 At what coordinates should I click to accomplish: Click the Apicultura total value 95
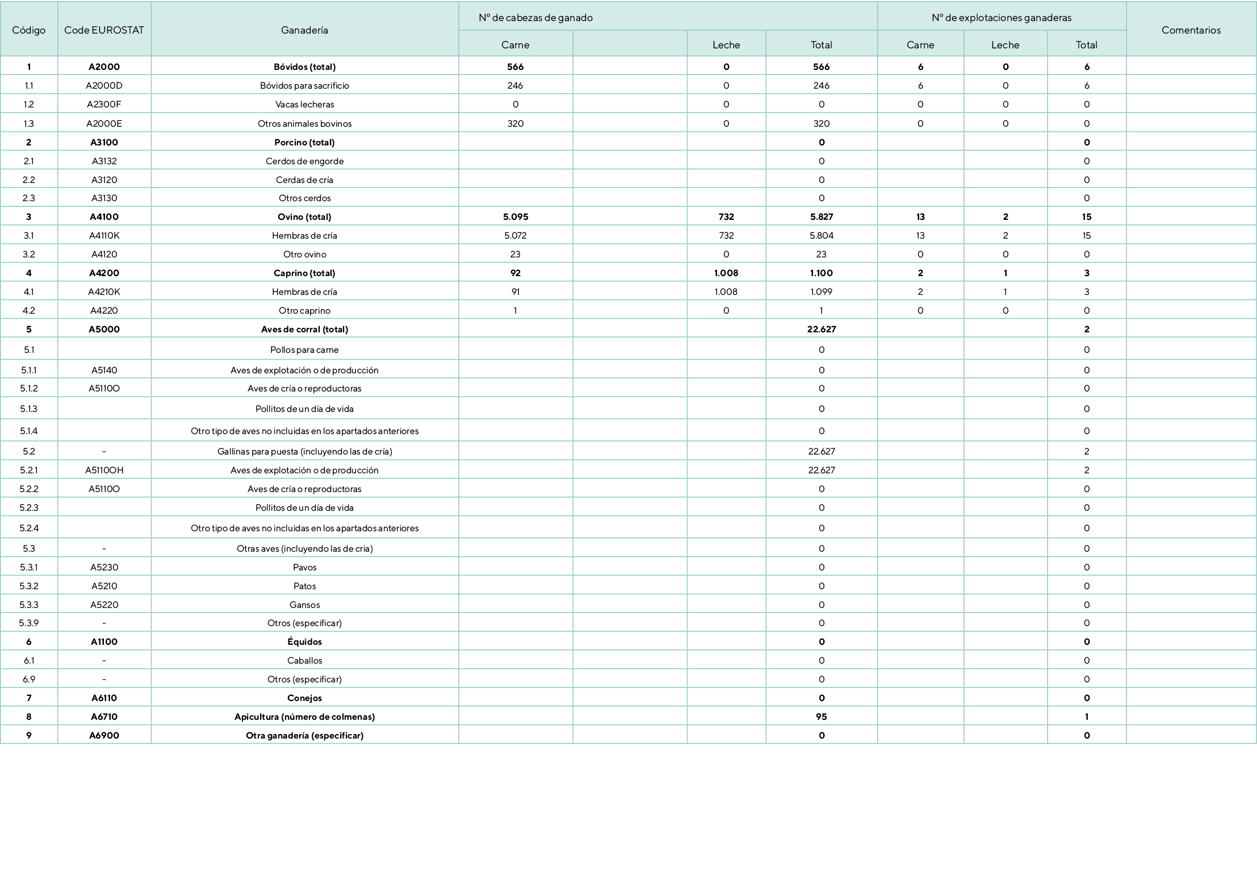(821, 717)
